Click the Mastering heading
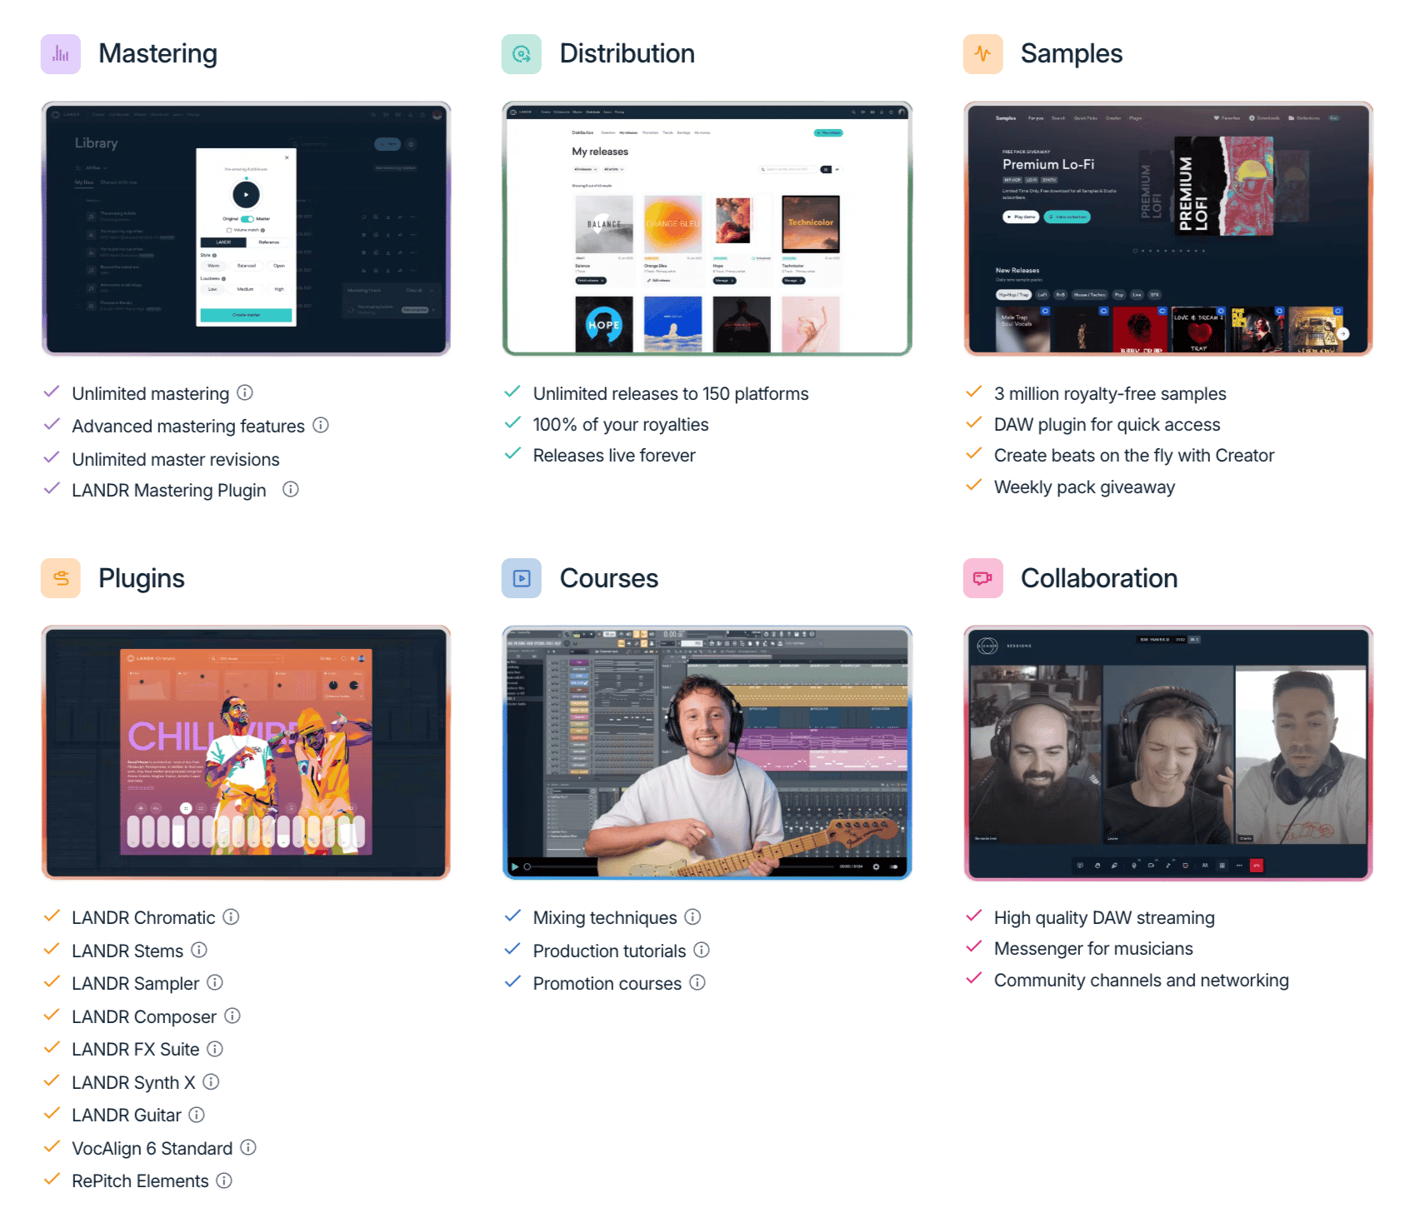 pyautogui.click(x=157, y=53)
